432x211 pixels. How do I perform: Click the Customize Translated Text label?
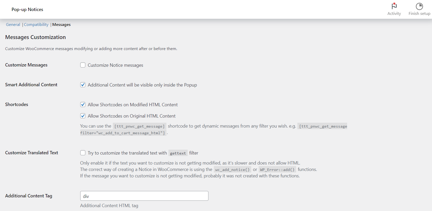[32, 153]
